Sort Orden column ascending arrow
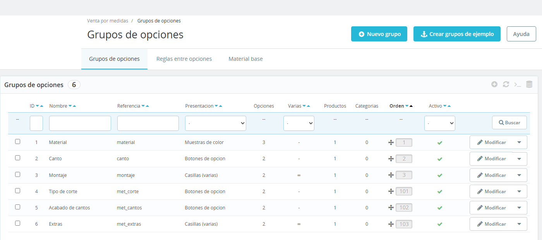The height and width of the screenshot is (240, 542). [411, 106]
